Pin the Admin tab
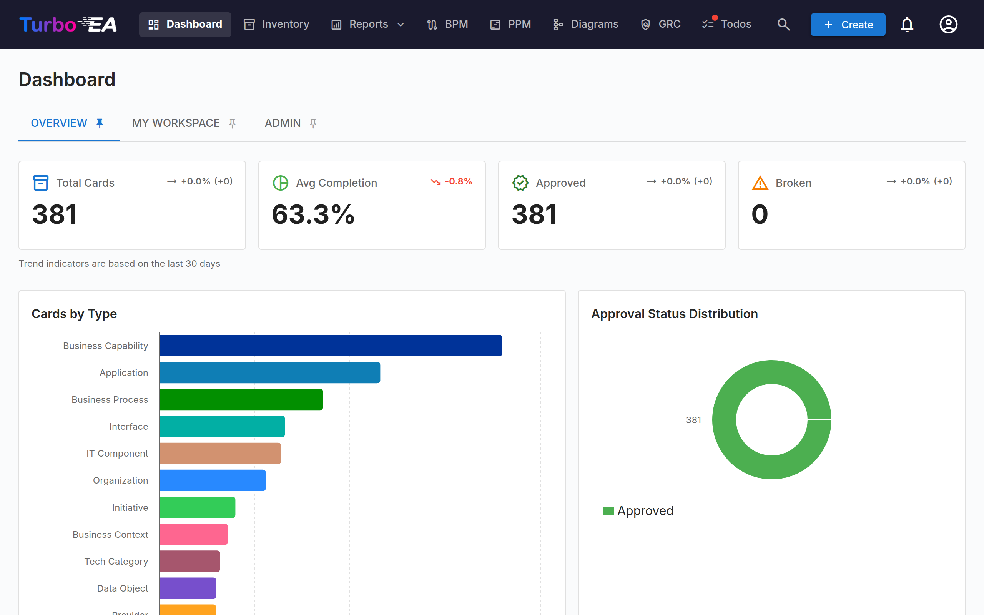The height and width of the screenshot is (615, 984). click(x=313, y=123)
